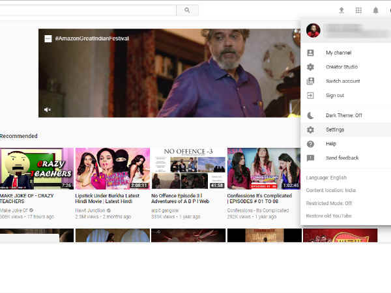Click '331K views - 1 year ago' text

175,217
